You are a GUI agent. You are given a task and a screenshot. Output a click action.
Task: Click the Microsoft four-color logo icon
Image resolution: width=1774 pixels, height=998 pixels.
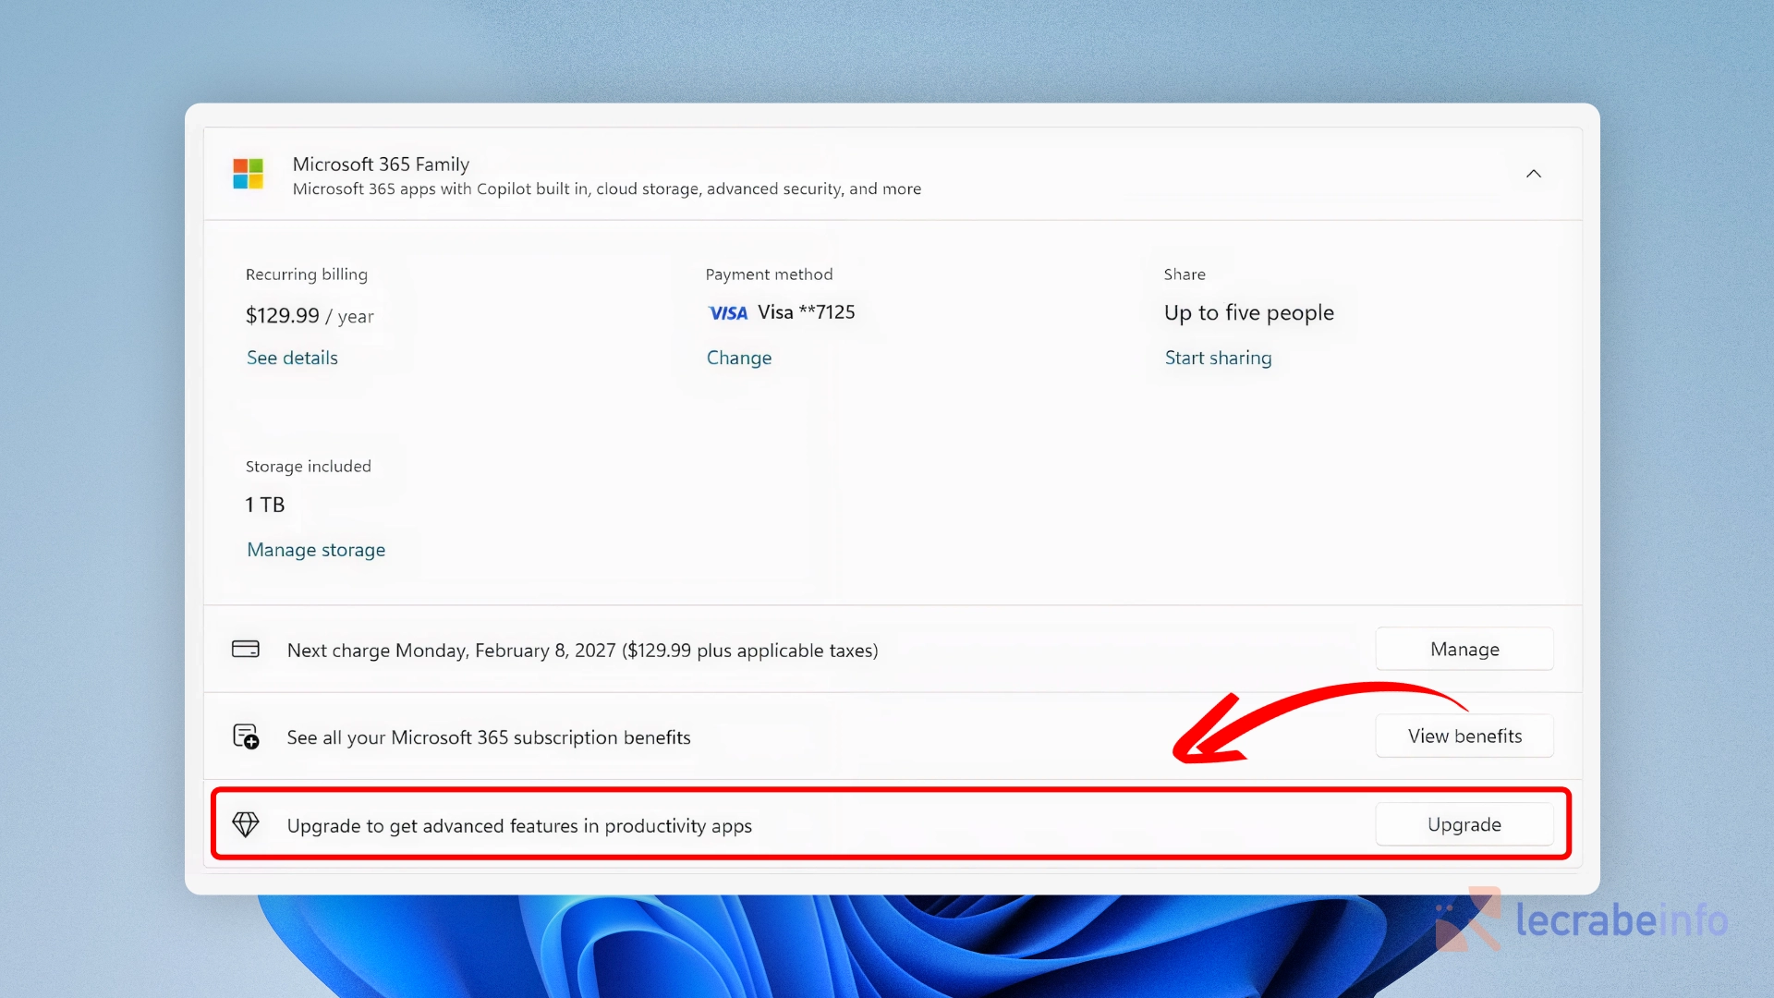tap(248, 174)
